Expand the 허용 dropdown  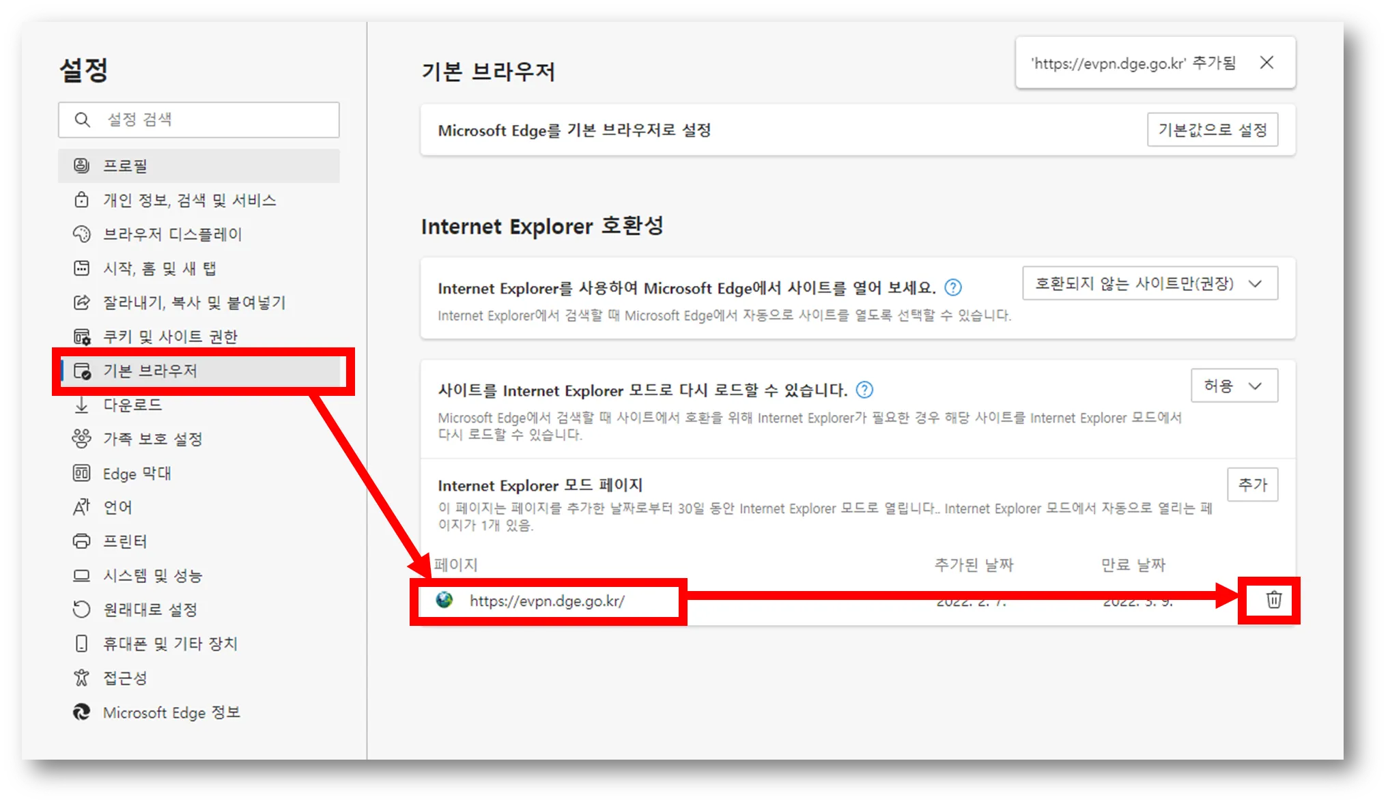pyautogui.click(x=1234, y=386)
